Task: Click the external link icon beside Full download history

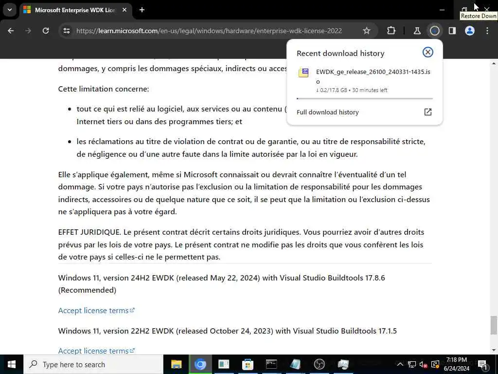Action: tap(428, 112)
